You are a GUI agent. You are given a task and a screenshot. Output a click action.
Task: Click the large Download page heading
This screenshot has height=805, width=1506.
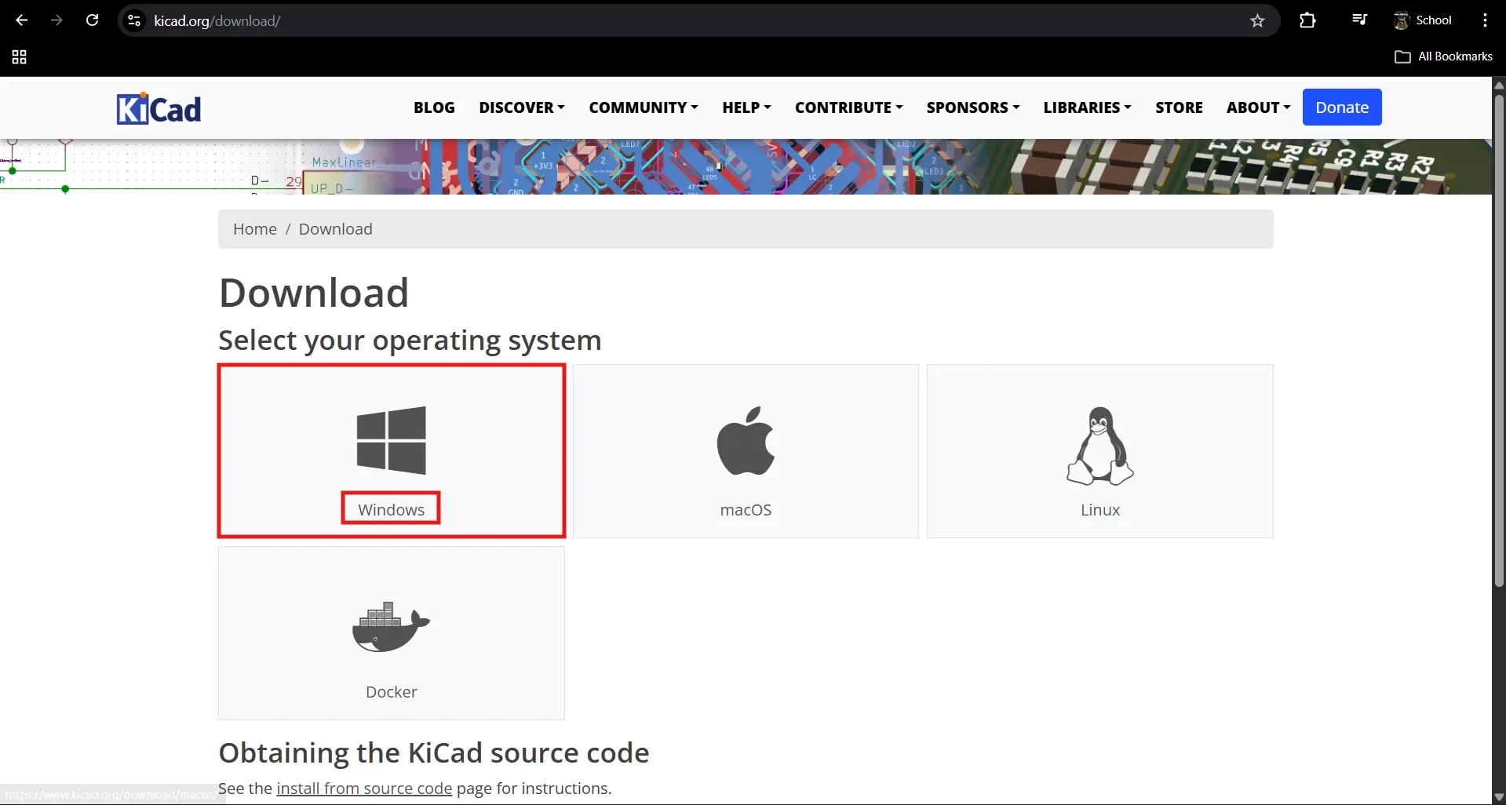point(314,293)
